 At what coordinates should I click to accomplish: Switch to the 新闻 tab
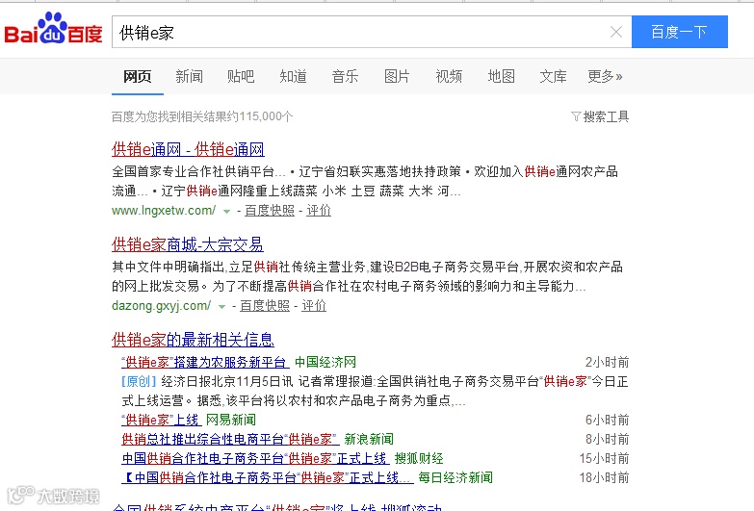tap(189, 76)
